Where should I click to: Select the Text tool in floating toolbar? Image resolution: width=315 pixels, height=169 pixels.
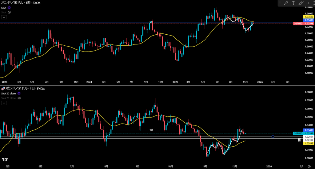pos(293,3)
